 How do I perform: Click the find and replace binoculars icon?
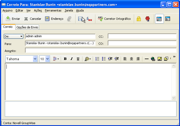[x=89, y=19]
